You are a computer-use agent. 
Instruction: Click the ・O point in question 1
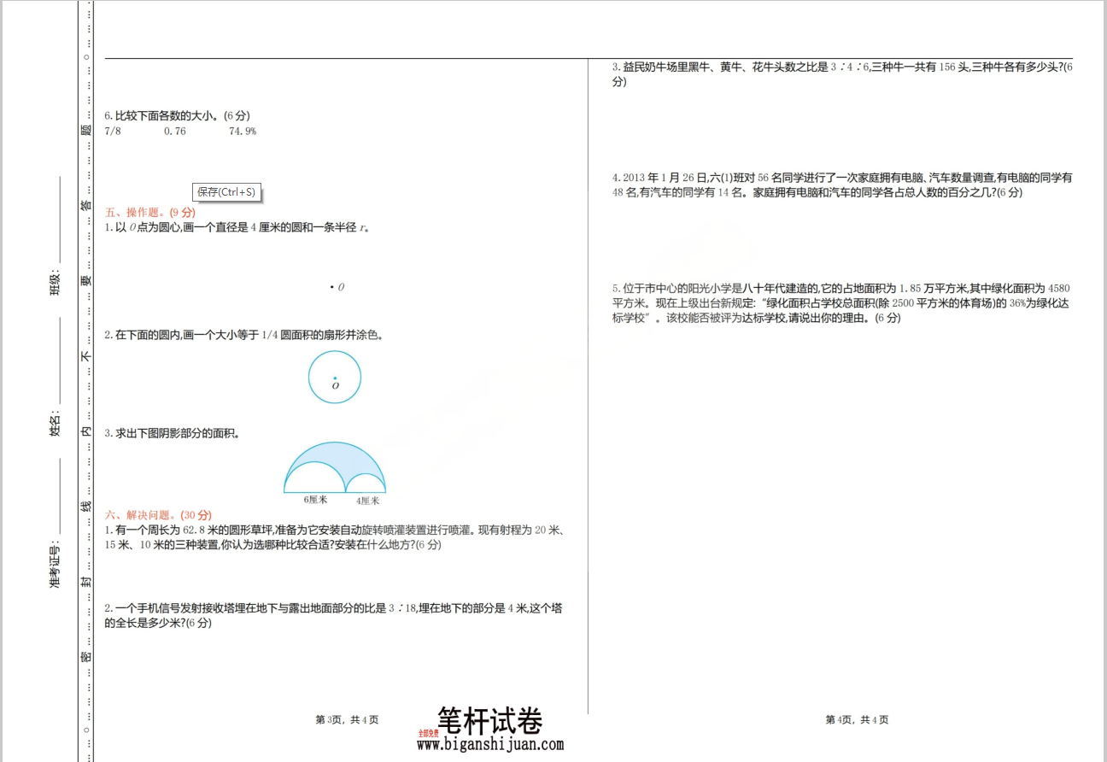tap(336, 287)
